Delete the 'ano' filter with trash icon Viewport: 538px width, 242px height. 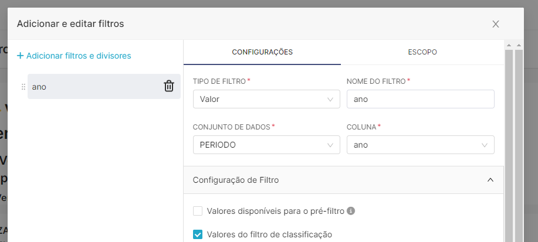pyautogui.click(x=169, y=86)
